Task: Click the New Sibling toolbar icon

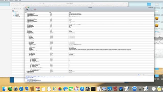Action: click(x=31, y=10)
